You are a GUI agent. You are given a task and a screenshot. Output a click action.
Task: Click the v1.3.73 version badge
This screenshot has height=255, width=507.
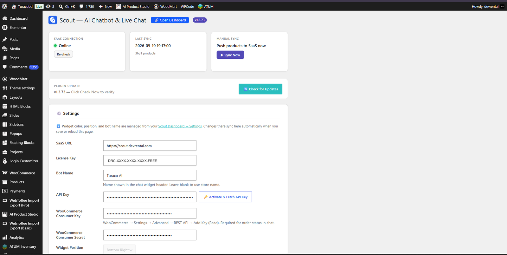coord(200,20)
